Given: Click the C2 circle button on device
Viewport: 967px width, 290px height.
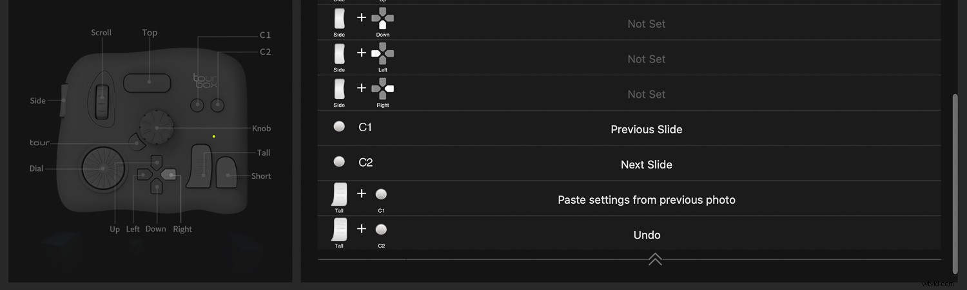Looking at the screenshot, I should 218,105.
